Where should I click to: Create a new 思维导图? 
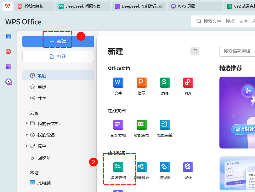tap(141, 171)
